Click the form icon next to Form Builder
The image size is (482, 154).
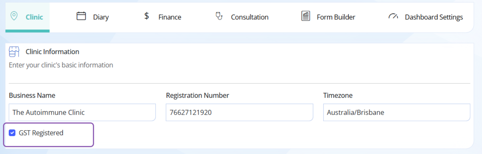coord(306,16)
